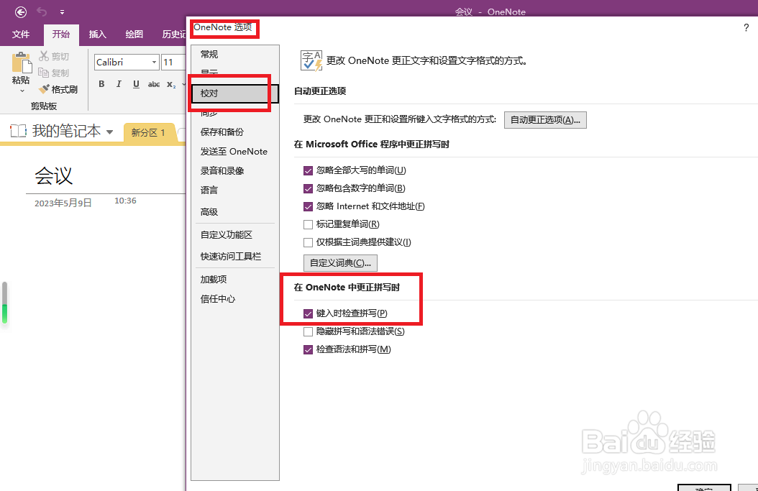The width and height of the screenshot is (758, 491).
Task: Click the 自定义词典(C)... button
Action: (340, 263)
